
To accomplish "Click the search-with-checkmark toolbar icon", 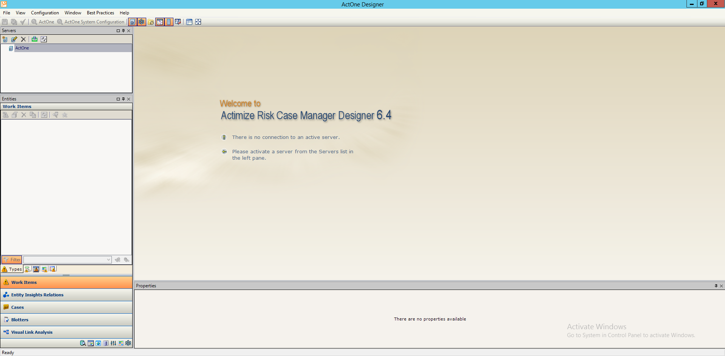I will click(178, 22).
